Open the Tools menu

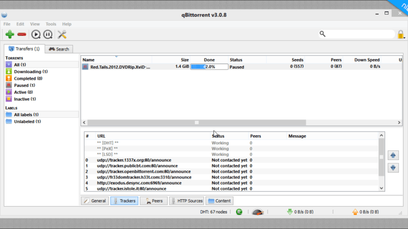tap(51, 24)
